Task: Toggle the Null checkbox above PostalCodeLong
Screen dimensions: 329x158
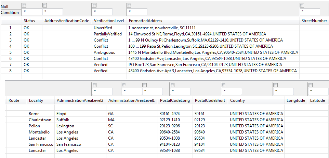Action: coord(172,85)
